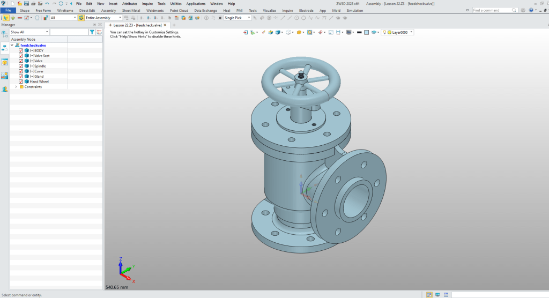Click the Open file folder icon

pos(19,3)
